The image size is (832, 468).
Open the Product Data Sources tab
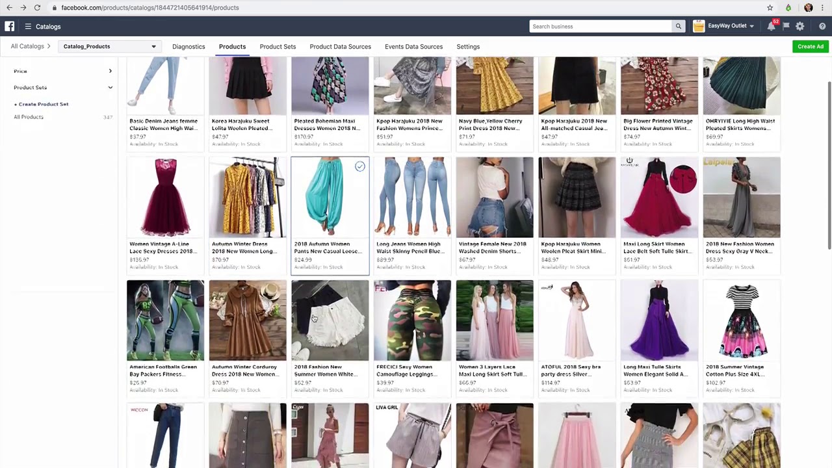coord(340,47)
